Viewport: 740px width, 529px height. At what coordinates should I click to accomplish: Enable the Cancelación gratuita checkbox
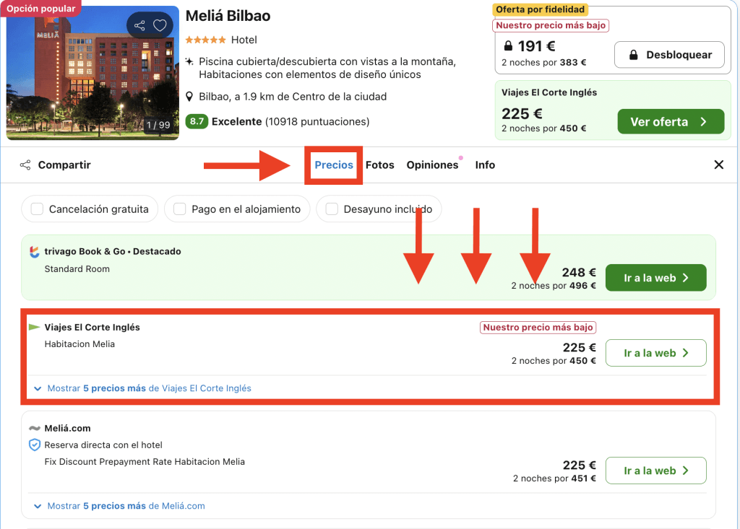(x=37, y=209)
